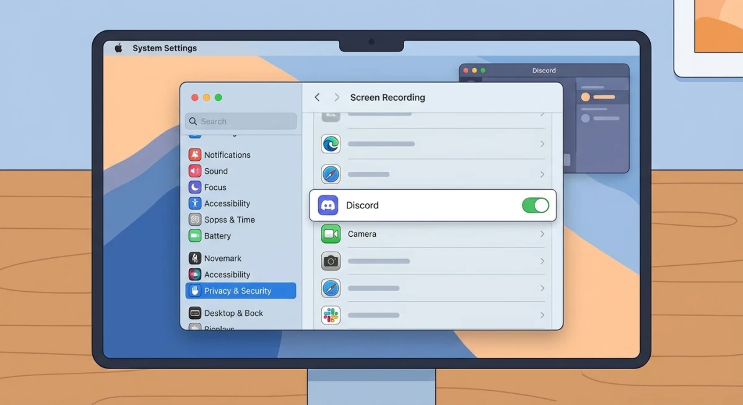Expand the Camera row chevron
Screen dimensions: 743x405
click(542, 234)
